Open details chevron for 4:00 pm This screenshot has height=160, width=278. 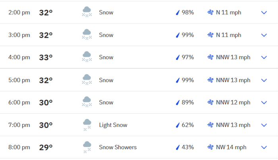[264, 58]
